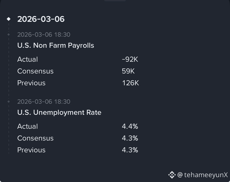Image resolution: width=230 pixels, height=182 pixels.
Task: Click the Actual label under Non Farm Payrolls
Action: [27, 60]
